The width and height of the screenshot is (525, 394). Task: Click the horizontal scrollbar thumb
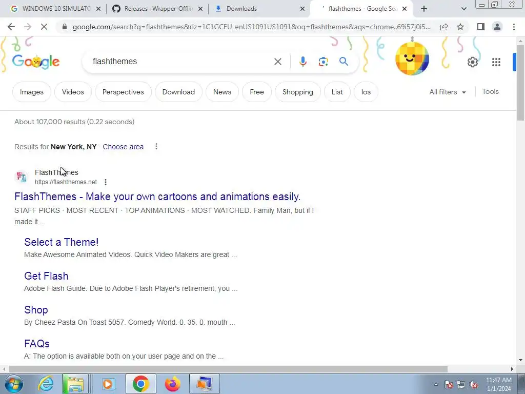(x=228, y=369)
